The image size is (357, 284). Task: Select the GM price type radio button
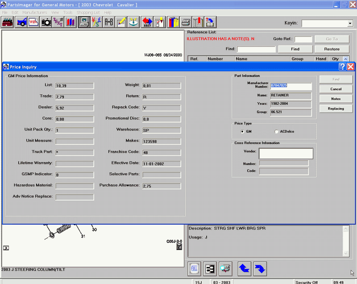pos(242,131)
